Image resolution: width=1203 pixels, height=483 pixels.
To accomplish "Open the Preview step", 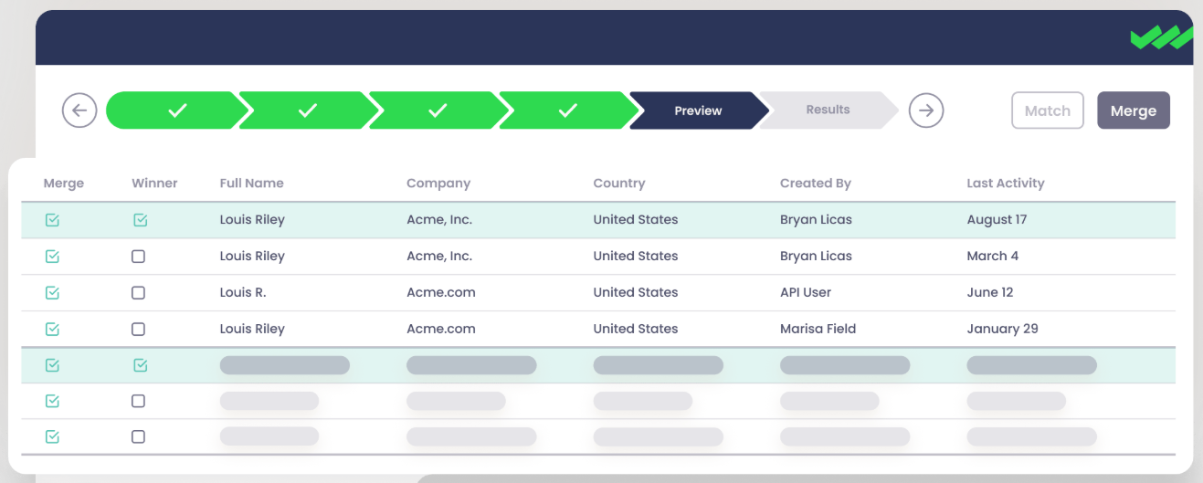I will [x=699, y=110].
